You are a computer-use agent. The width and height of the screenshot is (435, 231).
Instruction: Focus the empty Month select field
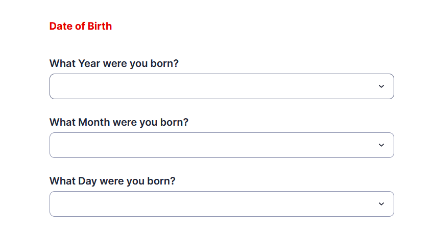click(222, 145)
